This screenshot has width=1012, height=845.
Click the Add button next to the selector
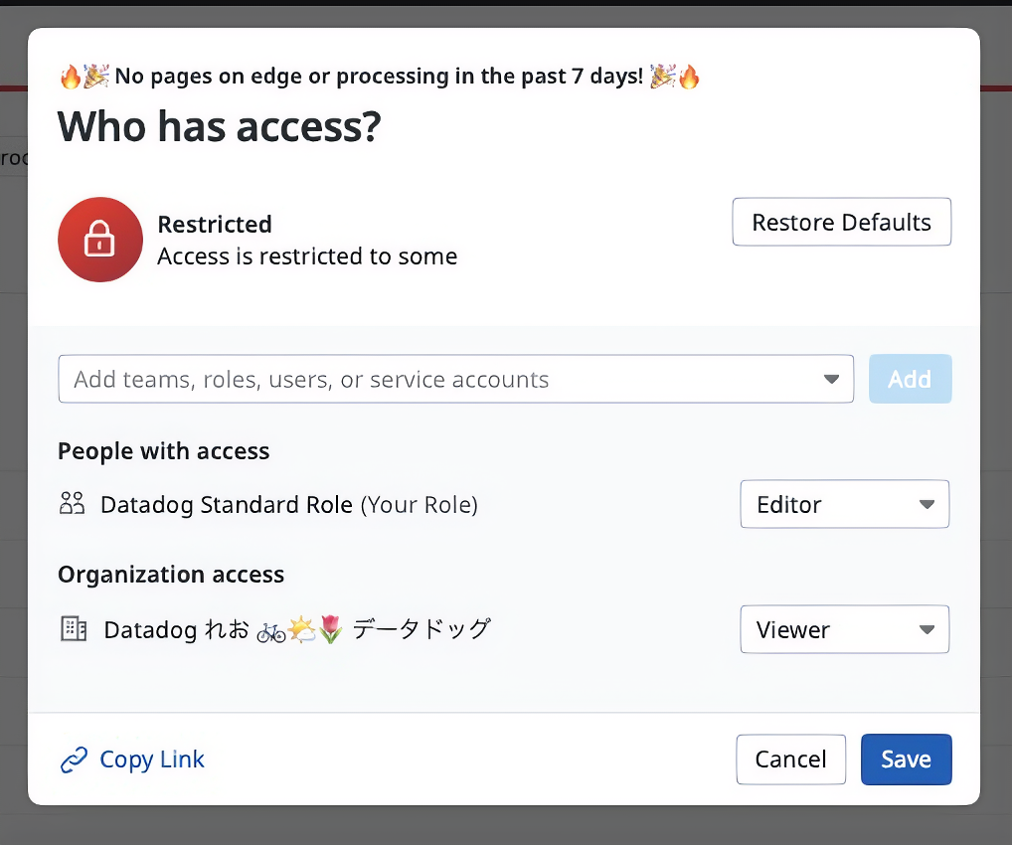[x=910, y=379]
